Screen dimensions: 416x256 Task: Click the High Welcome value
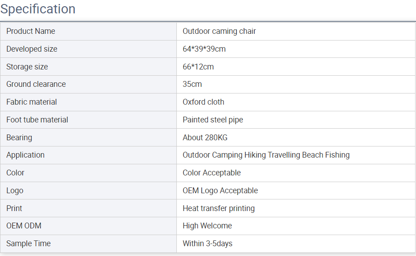pyautogui.click(x=207, y=226)
